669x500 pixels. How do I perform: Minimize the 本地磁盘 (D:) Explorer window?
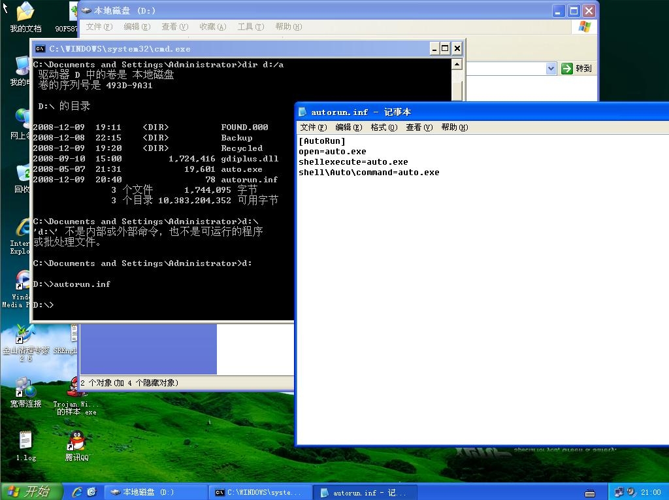point(559,10)
